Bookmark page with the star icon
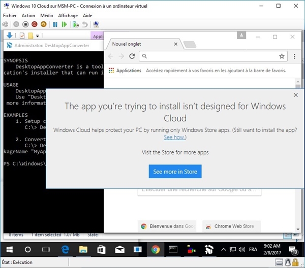The image size is (305, 268). [x=282, y=56]
